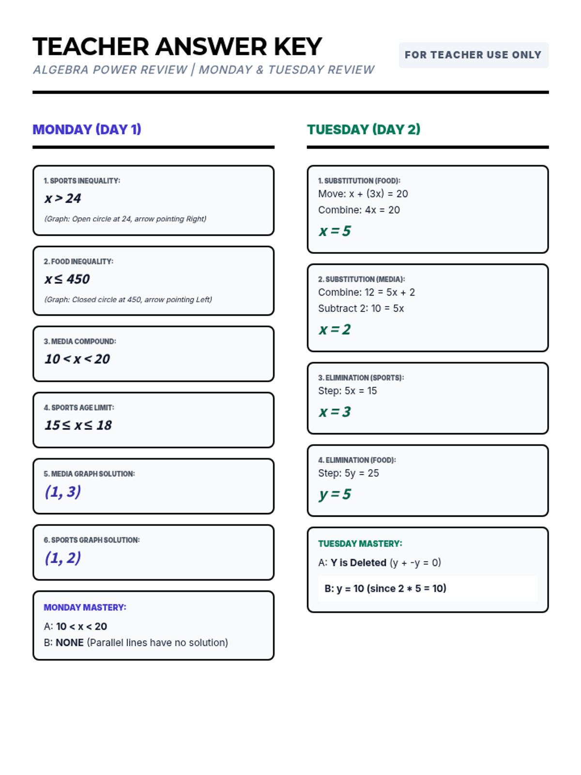Select the Elimination (Food) answer y = 5
This screenshot has height=775, width=581.
pos(335,494)
